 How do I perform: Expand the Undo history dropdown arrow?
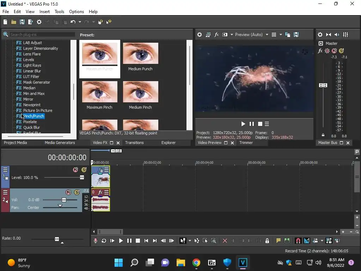click(80, 22)
